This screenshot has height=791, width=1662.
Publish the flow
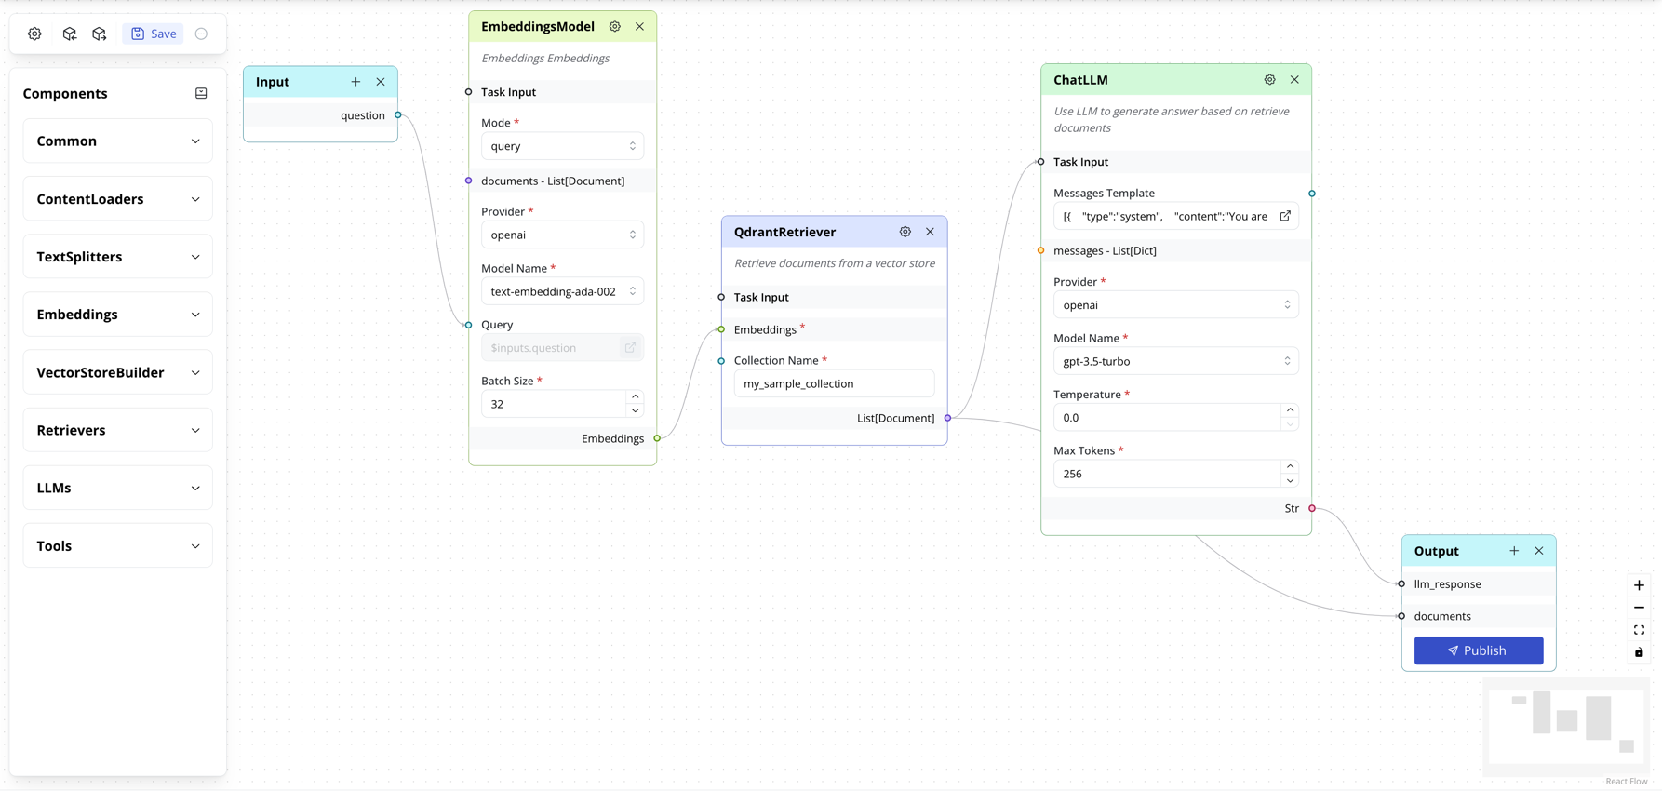(x=1479, y=650)
